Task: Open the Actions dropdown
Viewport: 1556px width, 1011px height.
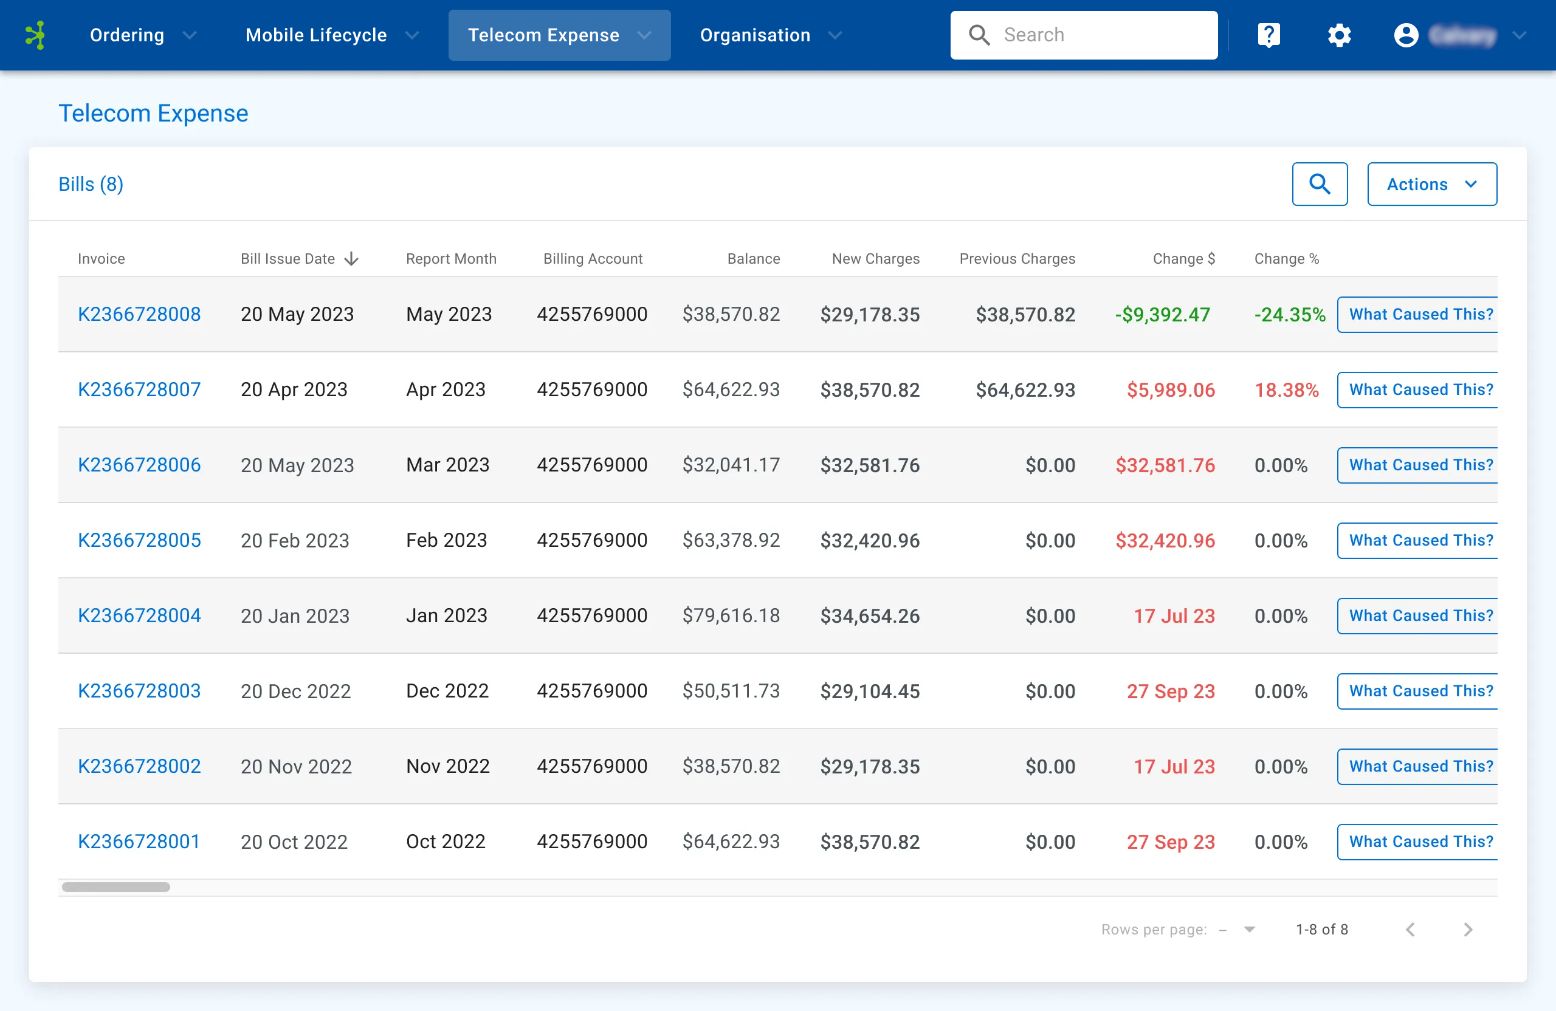Action: coord(1432,183)
